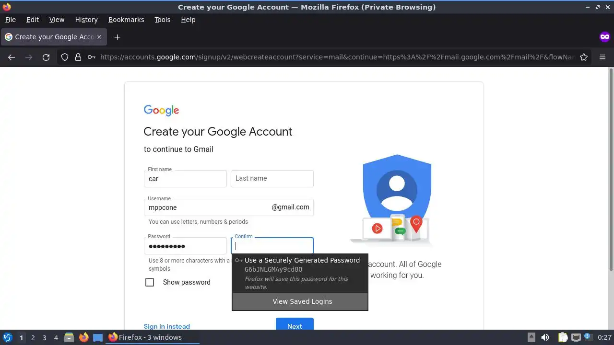Reload the current page

(x=46, y=57)
